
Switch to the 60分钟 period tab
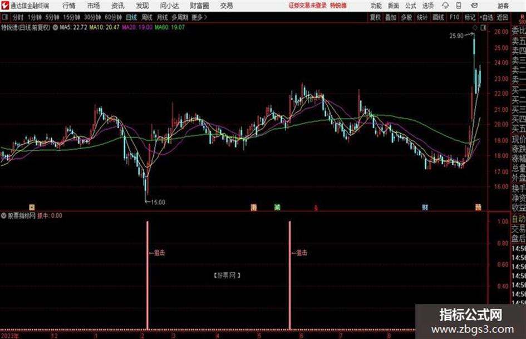coord(113,17)
